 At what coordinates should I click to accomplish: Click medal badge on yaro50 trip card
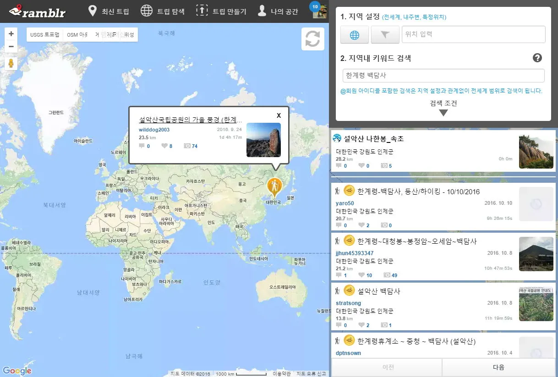(349, 190)
